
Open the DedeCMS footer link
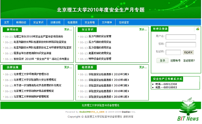coord(92,112)
